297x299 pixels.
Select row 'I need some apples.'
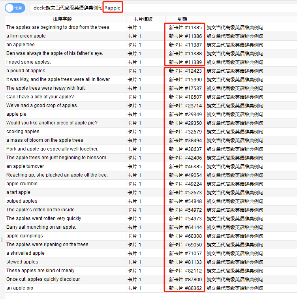point(151,62)
